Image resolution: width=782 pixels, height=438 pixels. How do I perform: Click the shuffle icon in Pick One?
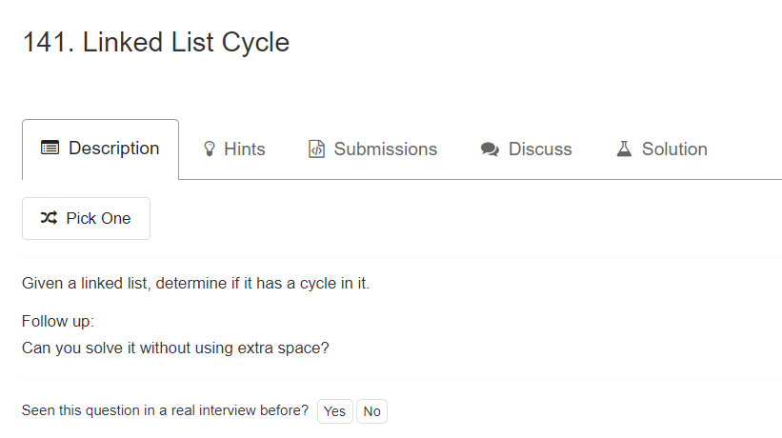point(49,218)
